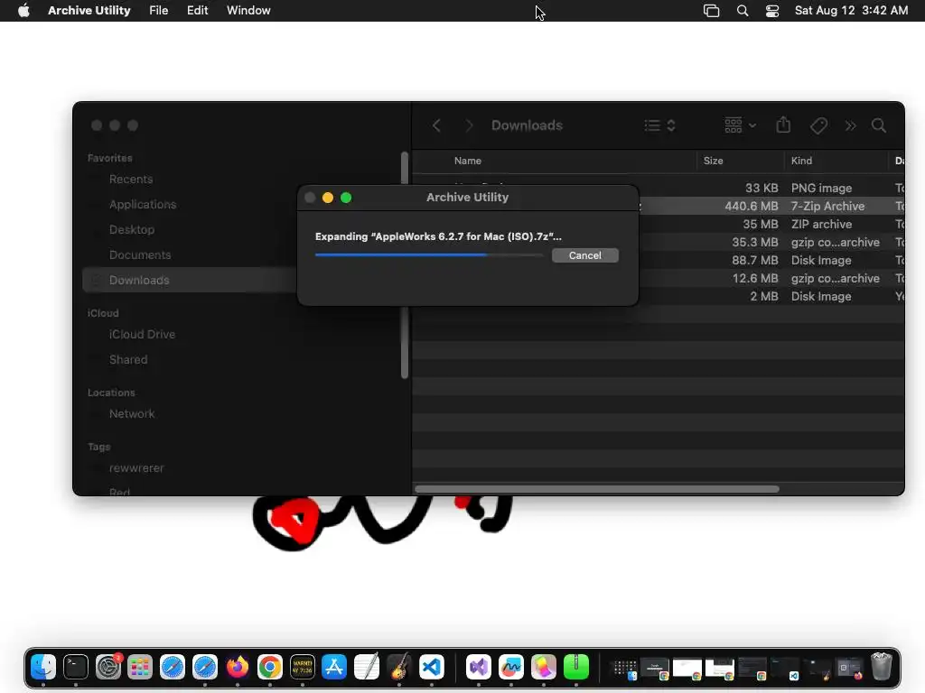Open Visual Studio Code from the Dock
925x693 pixels.
click(x=431, y=667)
